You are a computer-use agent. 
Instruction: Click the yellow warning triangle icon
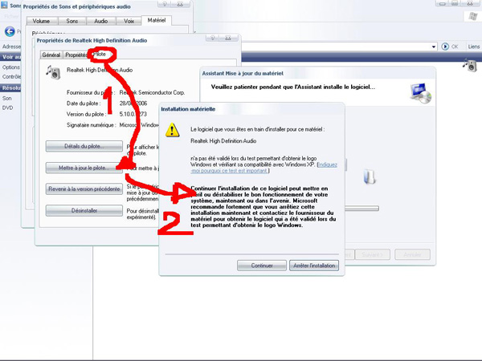(x=172, y=130)
